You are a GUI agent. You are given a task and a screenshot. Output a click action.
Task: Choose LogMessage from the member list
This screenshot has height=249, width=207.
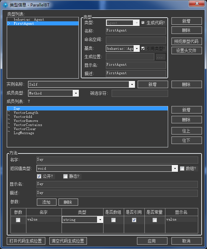click(24, 133)
